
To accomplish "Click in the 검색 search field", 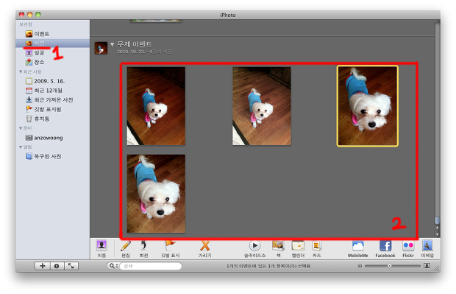I will tap(150, 266).
